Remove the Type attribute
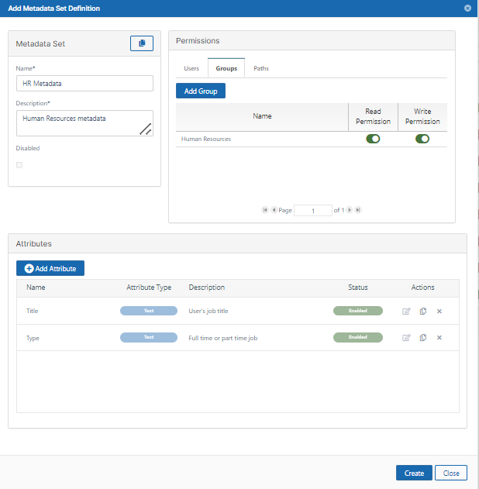479x489 pixels. tap(439, 338)
